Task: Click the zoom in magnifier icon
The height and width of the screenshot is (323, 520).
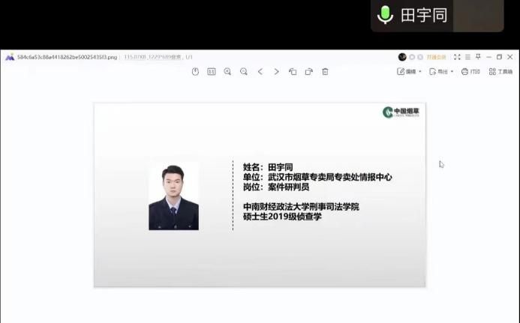Action: coord(227,72)
